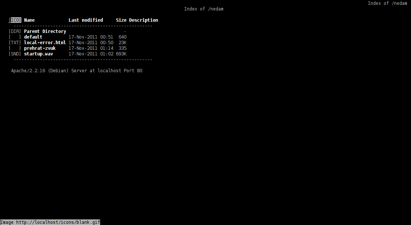Click the [SND] icon for startup.wav
The image size is (411, 225).
tap(15, 54)
